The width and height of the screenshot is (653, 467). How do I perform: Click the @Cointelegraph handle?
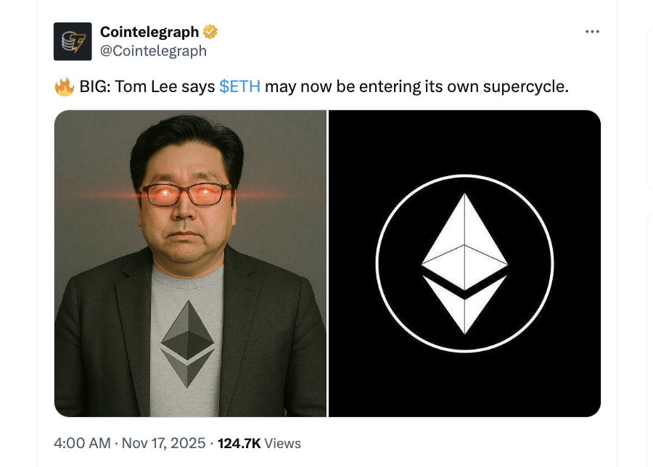153,51
